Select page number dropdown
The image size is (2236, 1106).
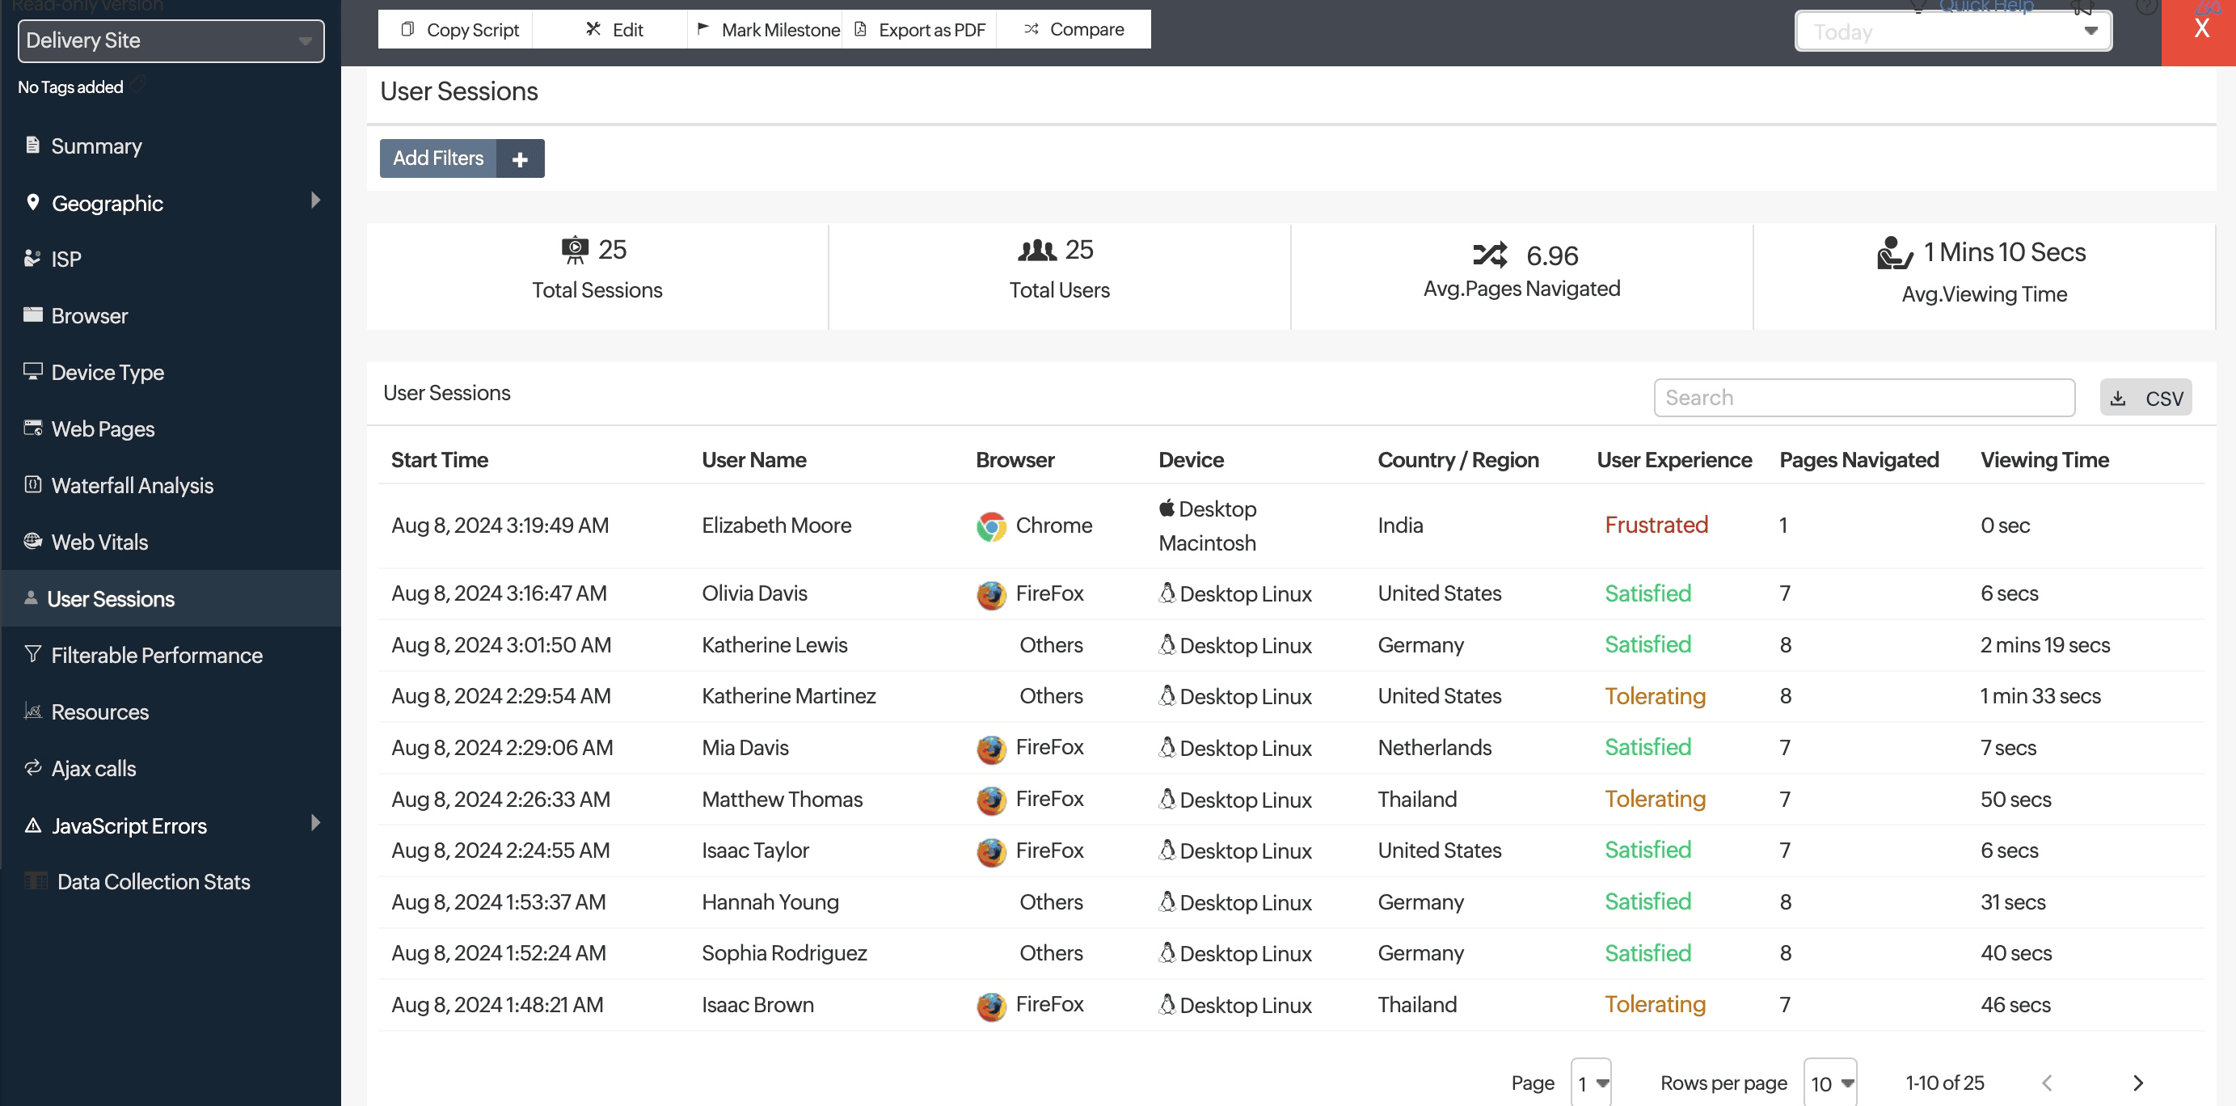point(1592,1080)
